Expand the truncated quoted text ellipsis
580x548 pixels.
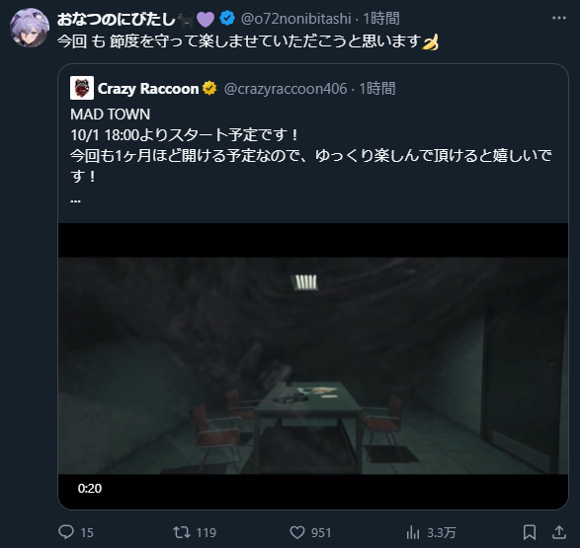75,200
